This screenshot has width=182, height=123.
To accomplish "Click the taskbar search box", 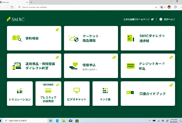I will tap(25, 121).
